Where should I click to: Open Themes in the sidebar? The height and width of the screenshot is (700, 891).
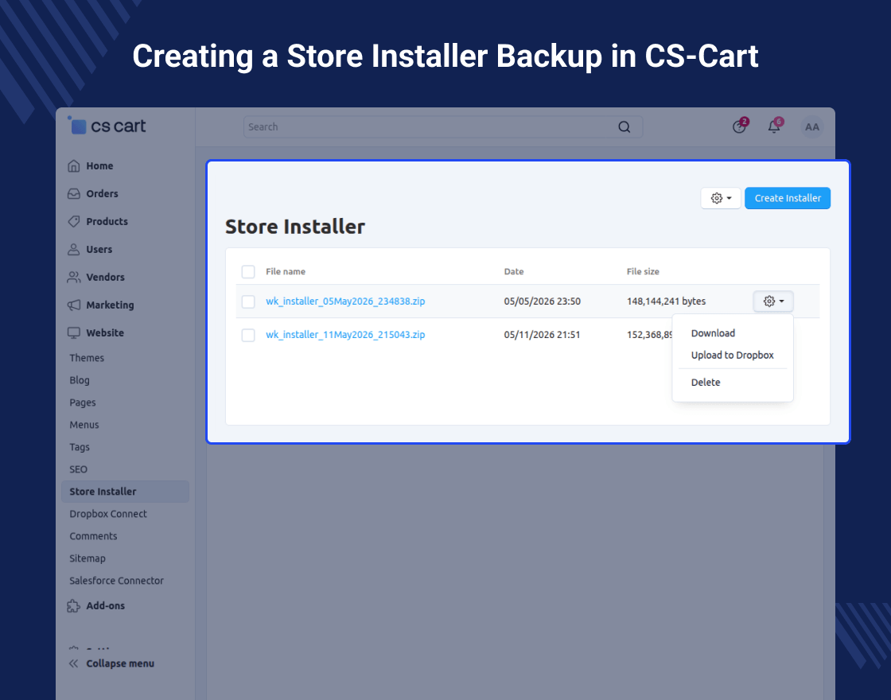(x=87, y=358)
